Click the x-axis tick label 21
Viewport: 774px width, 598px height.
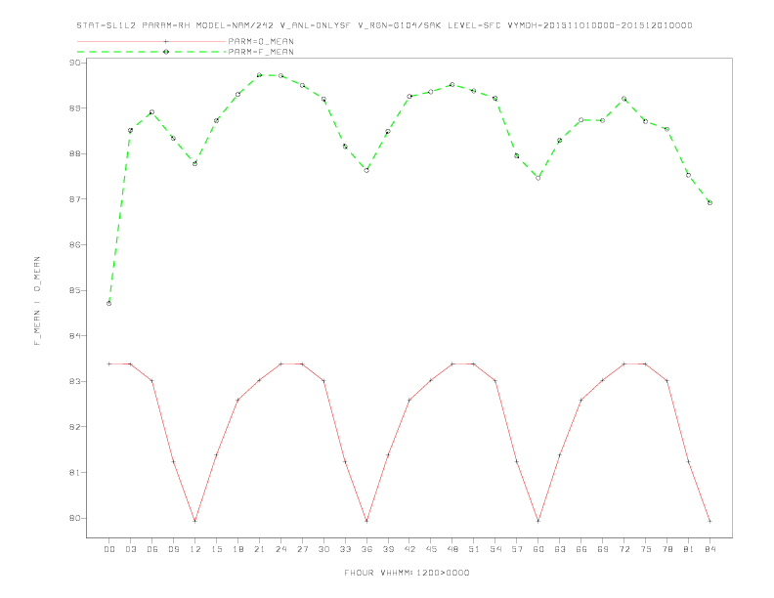[259, 549]
